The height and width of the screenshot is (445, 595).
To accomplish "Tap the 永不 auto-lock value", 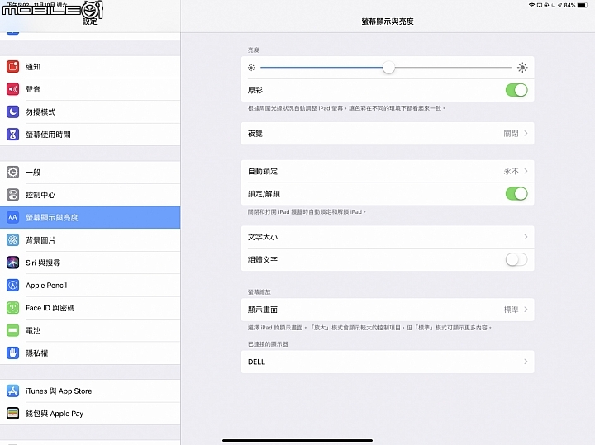I will pos(511,172).
